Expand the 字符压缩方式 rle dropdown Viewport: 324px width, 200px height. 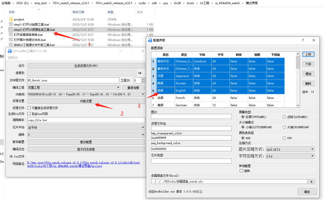[x=290, y=156]
